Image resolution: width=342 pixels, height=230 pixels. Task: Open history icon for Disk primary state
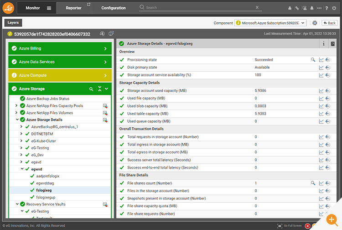click(328, 67)
